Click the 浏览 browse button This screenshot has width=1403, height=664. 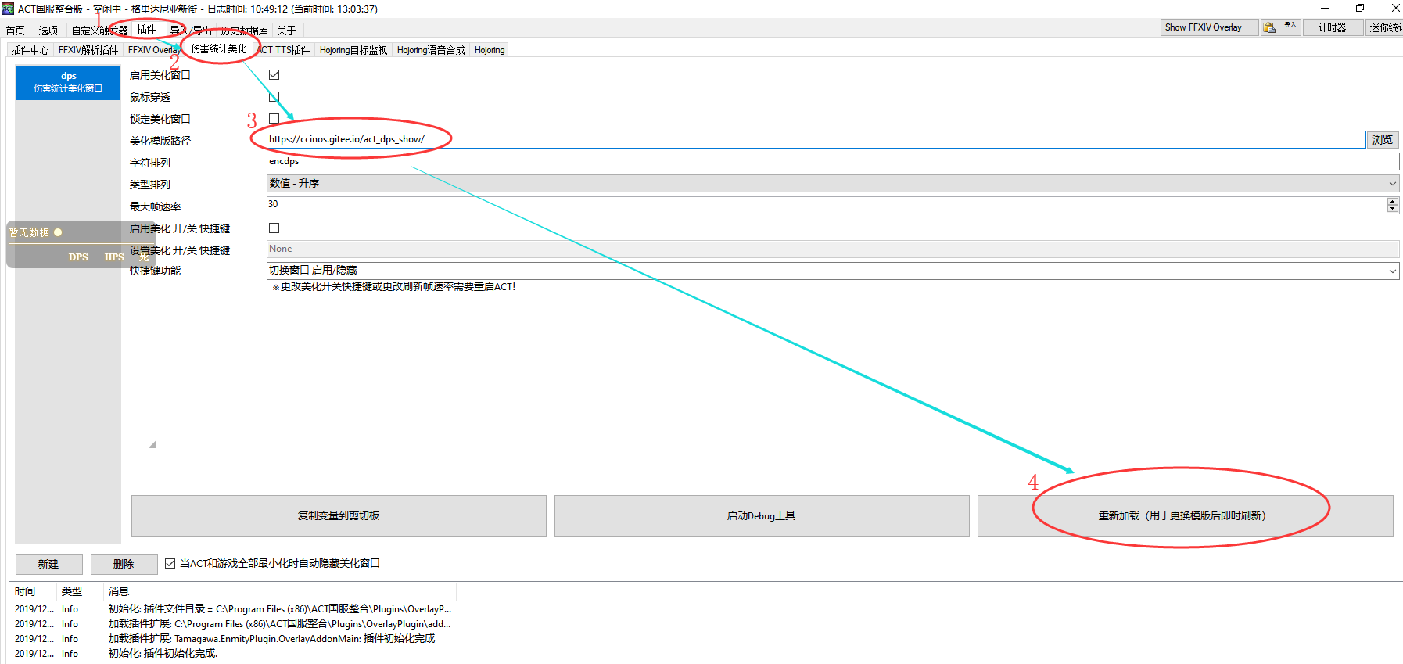click(1382, 139)
